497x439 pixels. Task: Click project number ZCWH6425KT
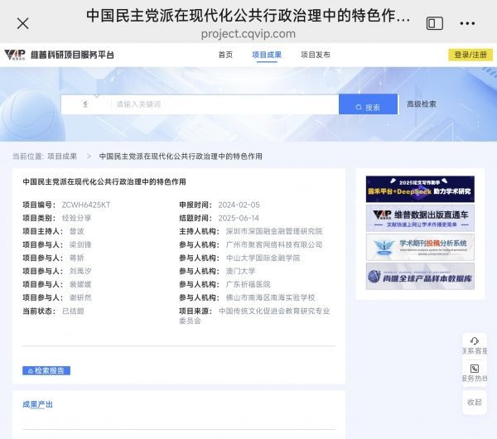click(86, 205)
